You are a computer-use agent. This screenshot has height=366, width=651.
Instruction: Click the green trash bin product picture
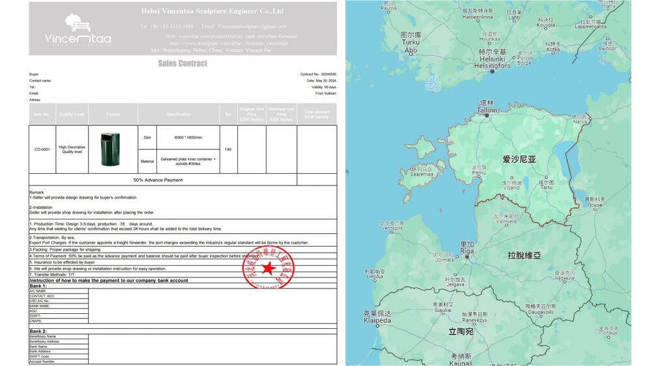coord(108,148)
